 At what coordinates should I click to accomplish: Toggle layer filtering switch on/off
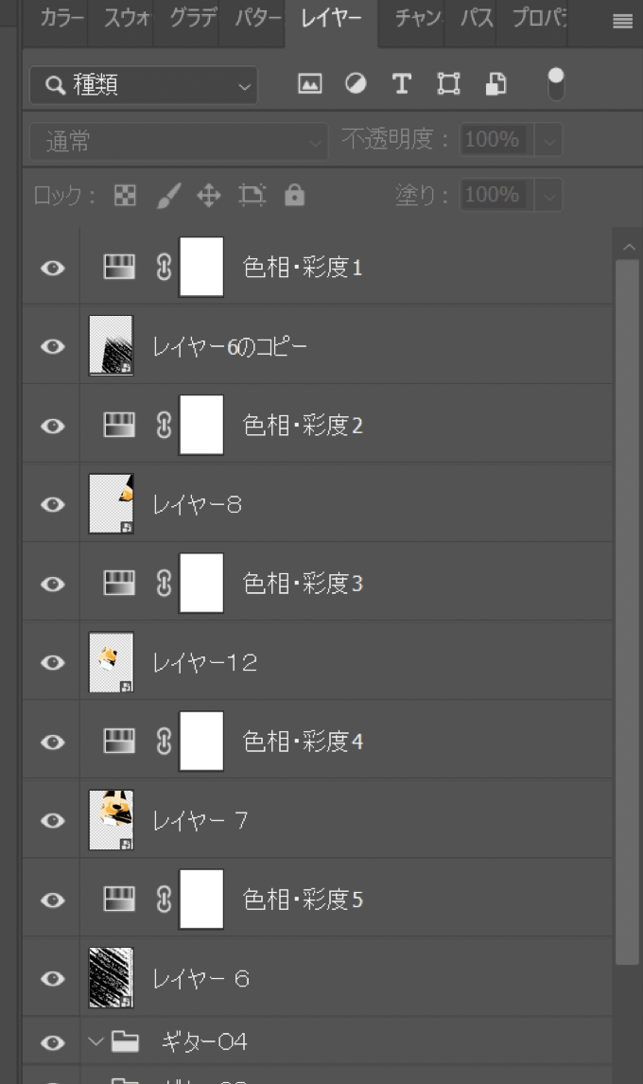(x=556, y=84)
